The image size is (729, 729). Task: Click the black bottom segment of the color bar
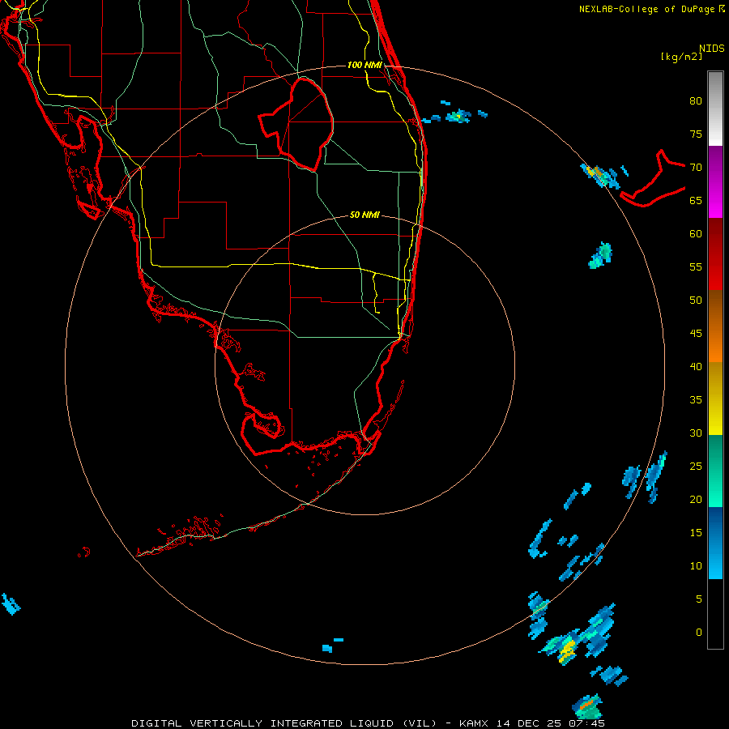click(715, 614)
